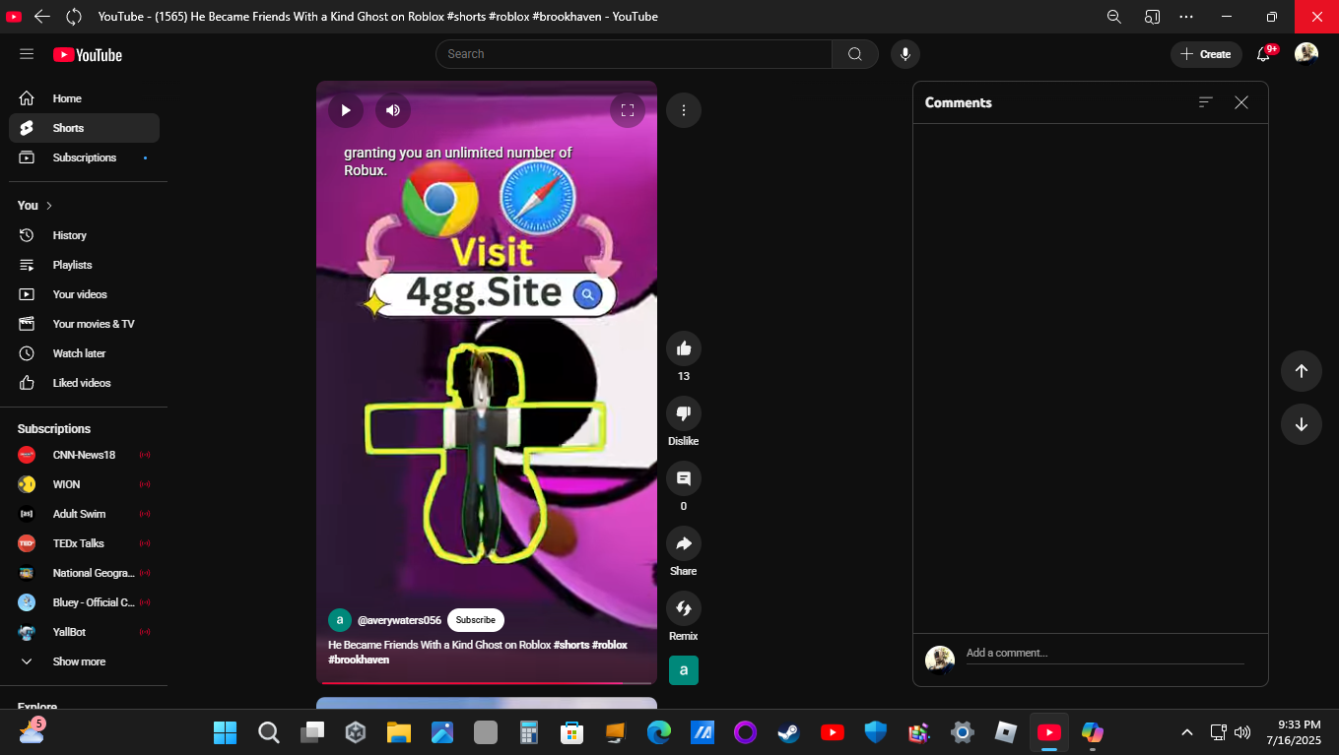The image size is (1339, 755).
Task: Open the taskbar volume control
Action: tap(1242, 732)
